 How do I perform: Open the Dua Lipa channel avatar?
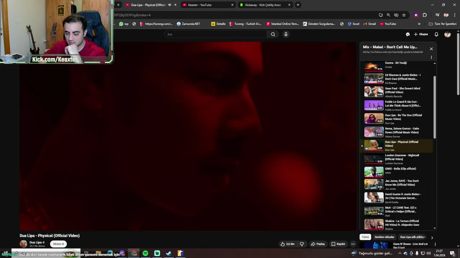[23, 244]
